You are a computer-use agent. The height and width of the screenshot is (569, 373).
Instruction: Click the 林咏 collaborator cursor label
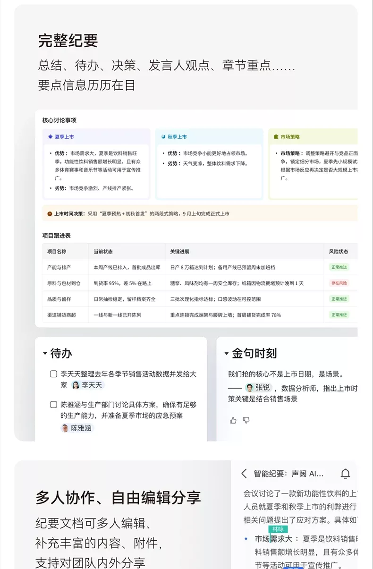pyautogui.click(x=278, y=529)
